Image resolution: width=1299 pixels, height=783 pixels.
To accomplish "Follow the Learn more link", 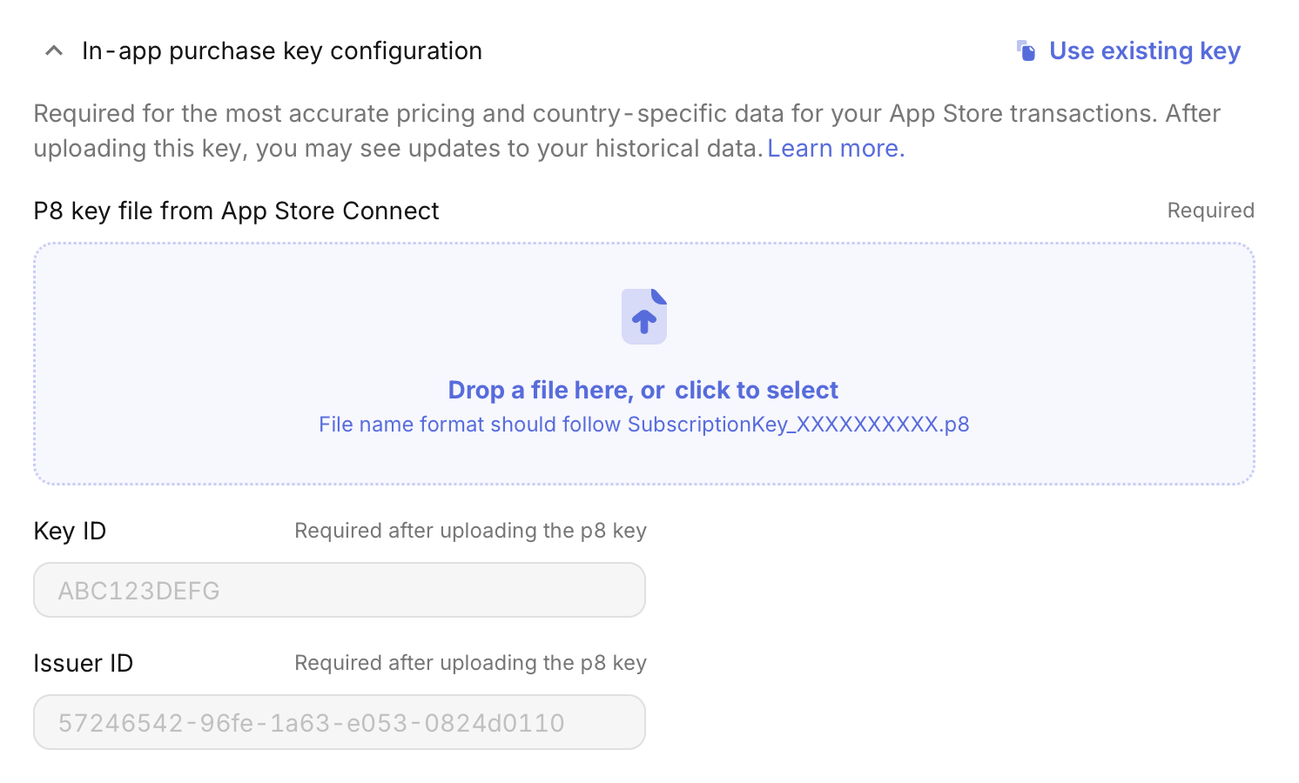I will coord(834,148).
